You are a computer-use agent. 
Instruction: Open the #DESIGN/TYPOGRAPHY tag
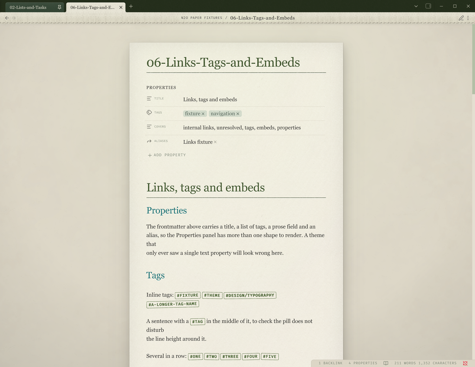tap(250, 295)
